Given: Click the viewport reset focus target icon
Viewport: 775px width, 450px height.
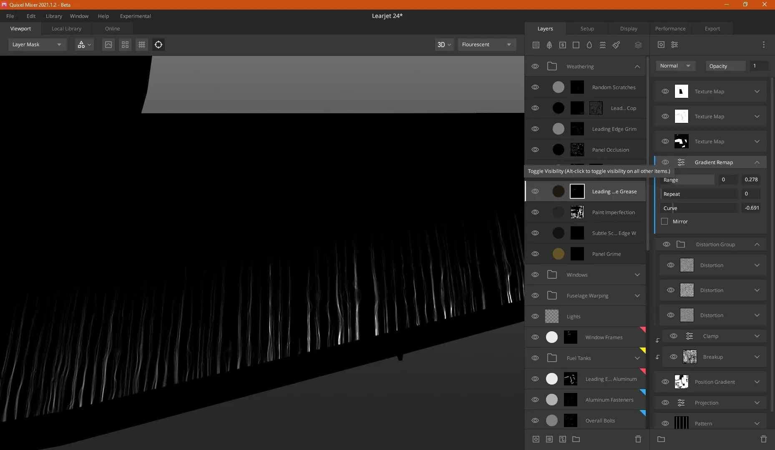Looking at the screenshot, I should (x=159, y=45).
